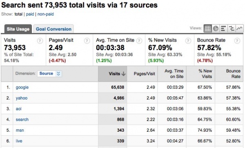Open the search source link
The height and width of the screenshot is (148, 245).
click(22, 119)
